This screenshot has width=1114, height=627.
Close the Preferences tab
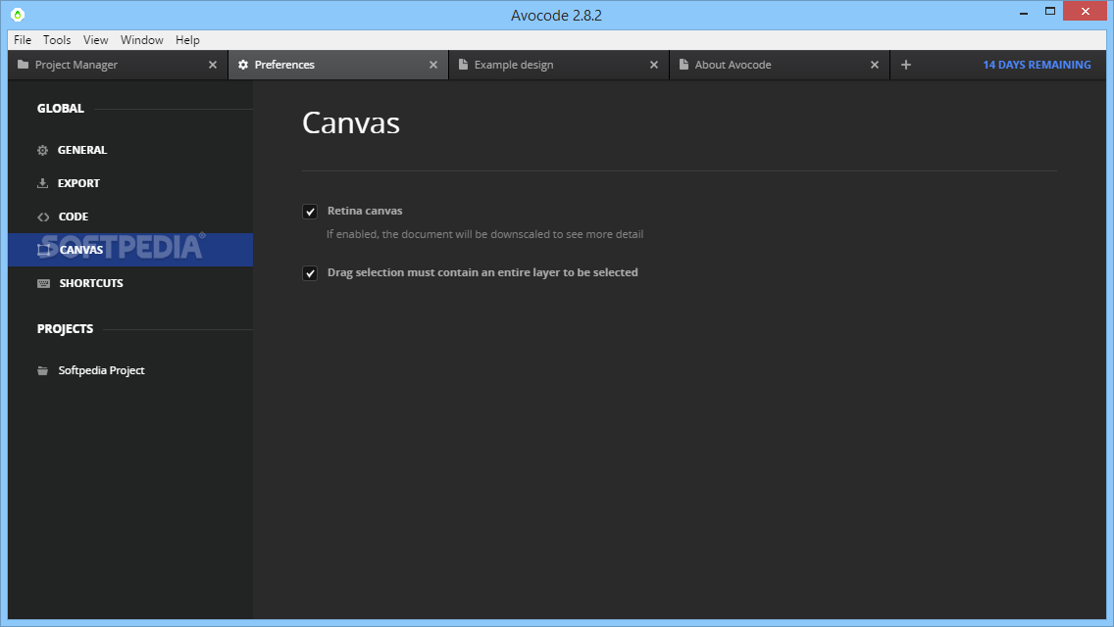[x=433, y=65]
